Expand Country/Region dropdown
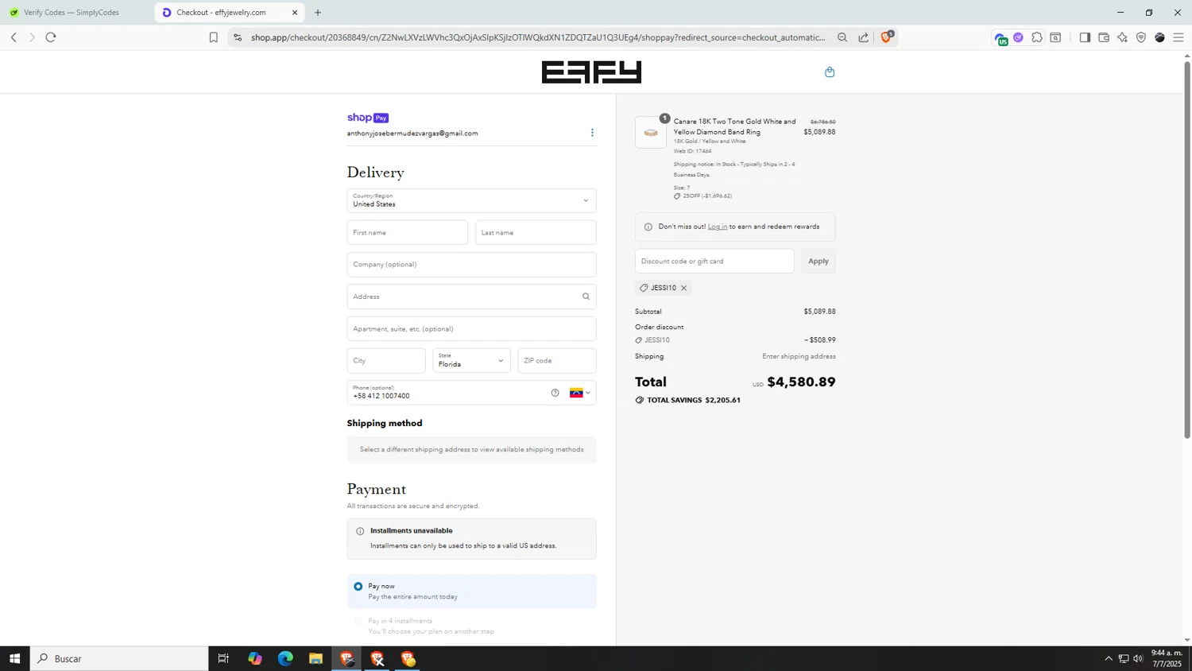 pos(471,200)
